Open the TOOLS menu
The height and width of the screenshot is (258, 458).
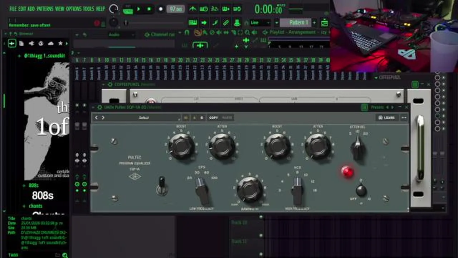click(x=89, y=9)
